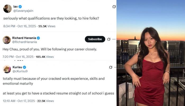The height and width of the screenshot is (106, 185).
Task: Open the @RichardHanania handle link
Action: tap(25, 42)
